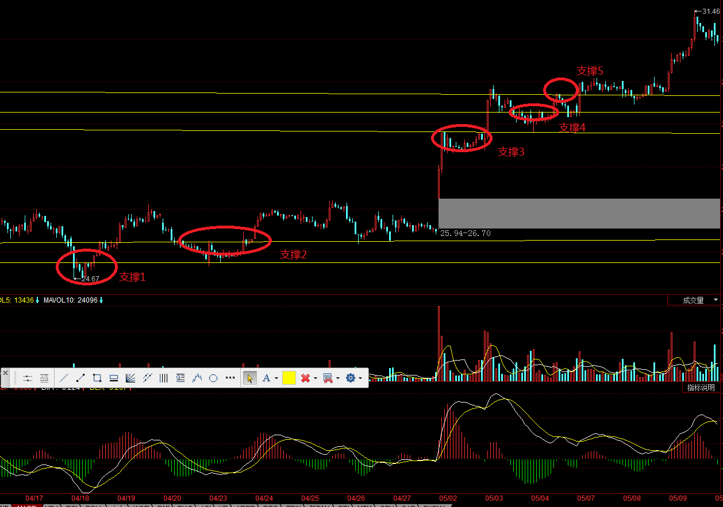723x507 pixels.
Task: Click the 04/20 date label
Action: click(172, 498)
